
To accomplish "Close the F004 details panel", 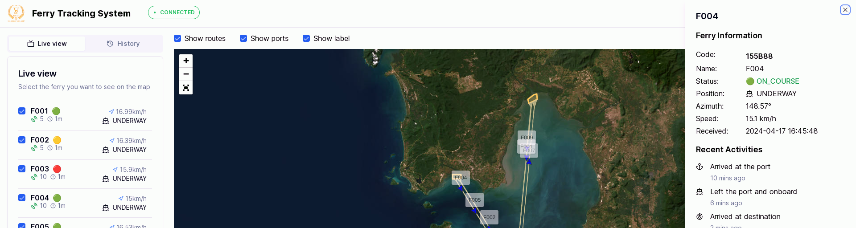I will click(x=845, y=10).
